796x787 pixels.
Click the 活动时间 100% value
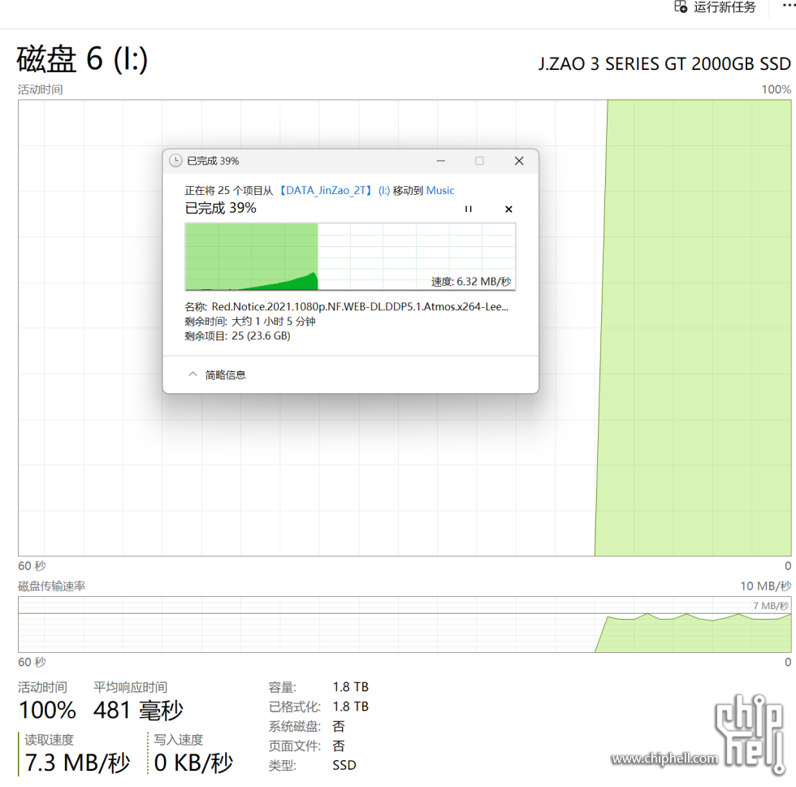coord(47,710)
